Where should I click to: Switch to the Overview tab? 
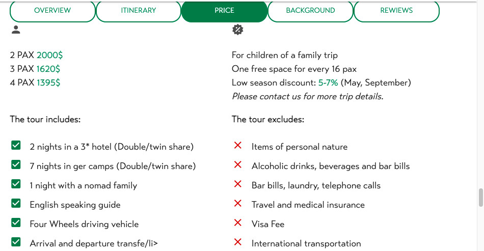[52, 11]
